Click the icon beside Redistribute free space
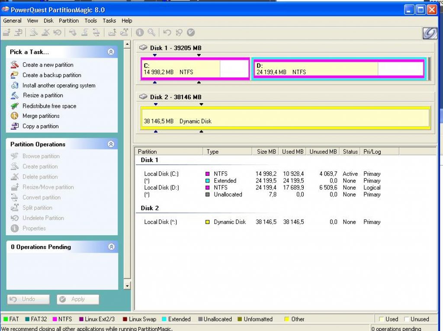The width and height of the screenshot is (443, 331). point(15,106)
